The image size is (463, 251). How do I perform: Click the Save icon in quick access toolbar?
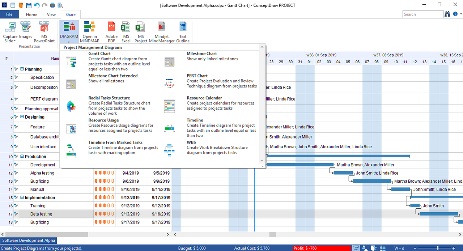coord(29,5)
